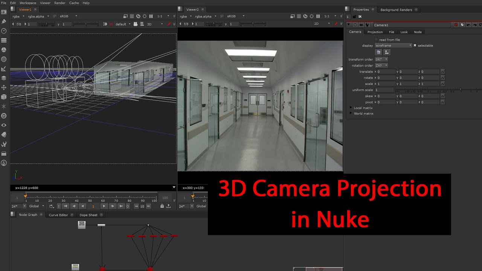Screen dimensions: 482x271
Task: Click Viewer1 camera lock icon
Action: coord(135,24)
